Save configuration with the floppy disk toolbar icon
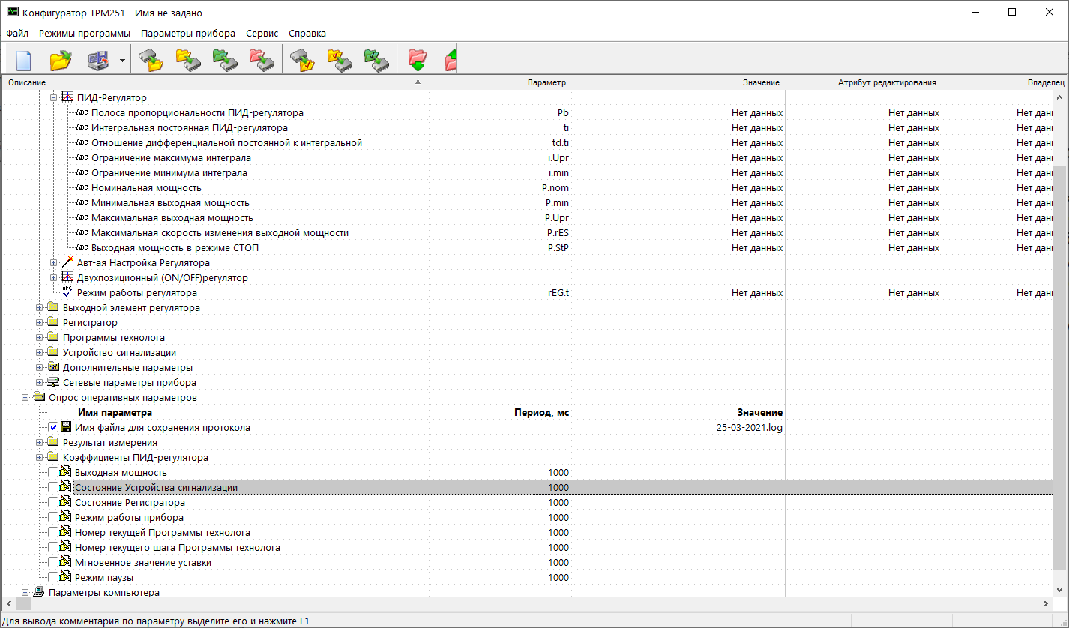Image resolution: width=1069 pixels, height=628 pixels. coord(98,60)
